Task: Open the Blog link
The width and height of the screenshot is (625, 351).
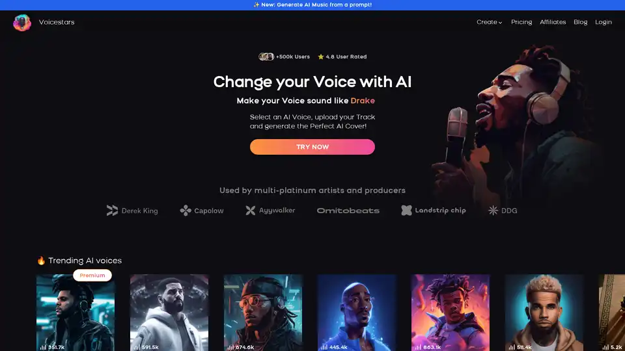Action: click(580, 22)
